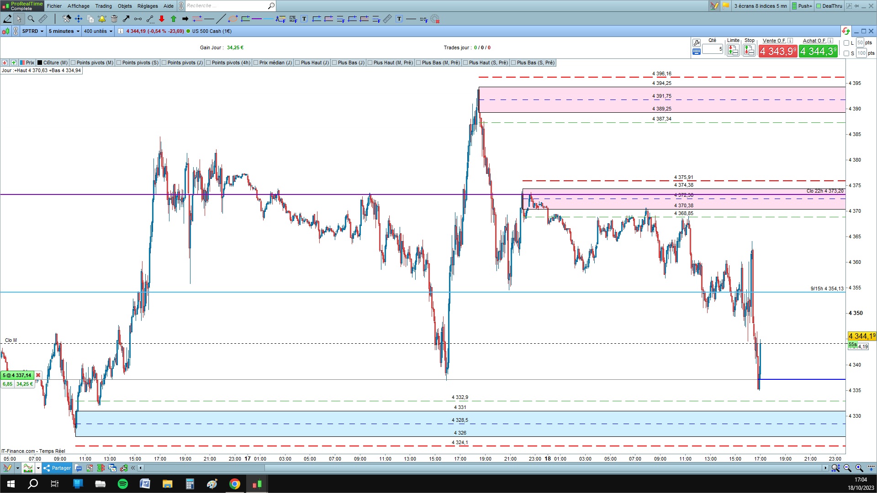Viewport: 877px width, 493px height.
Task: Click the red Vente sell price button
Action: pyautogui.click(x=777, y=52)
